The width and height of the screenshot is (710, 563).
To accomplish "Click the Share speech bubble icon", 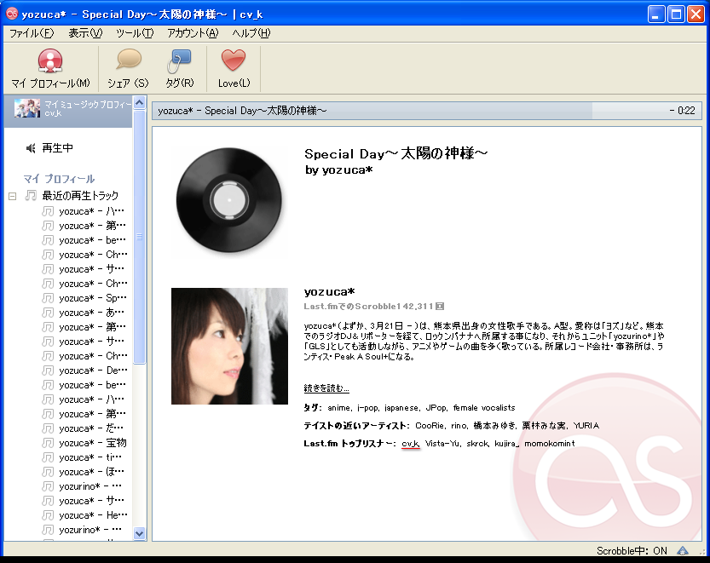I will (x=129, y=60).
